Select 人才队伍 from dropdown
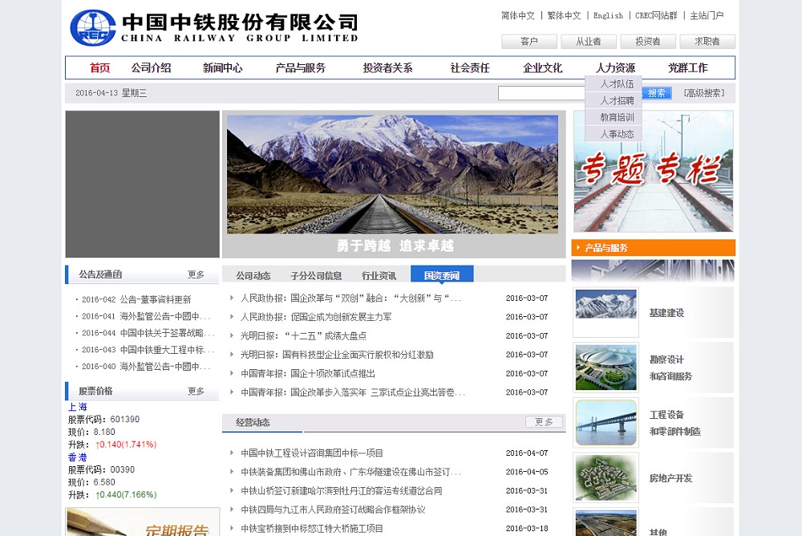Viewport: 802px width, 536px height. point(614,84)
